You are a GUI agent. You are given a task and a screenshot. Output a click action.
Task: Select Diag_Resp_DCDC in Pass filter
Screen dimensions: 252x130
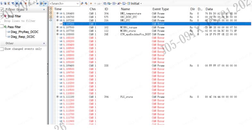point(22,37)
